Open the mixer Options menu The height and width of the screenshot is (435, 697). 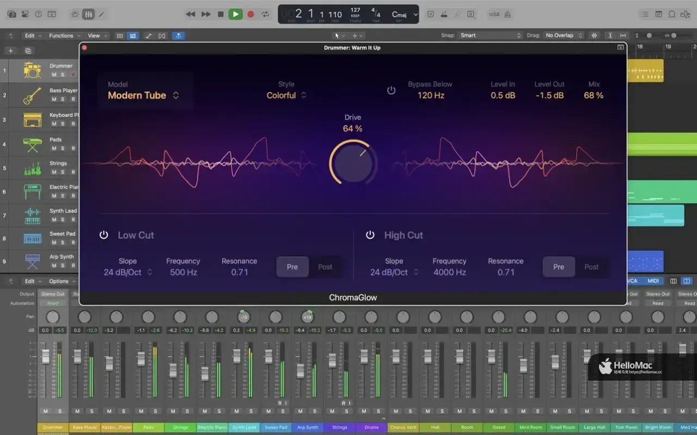(x=62, y=281)
